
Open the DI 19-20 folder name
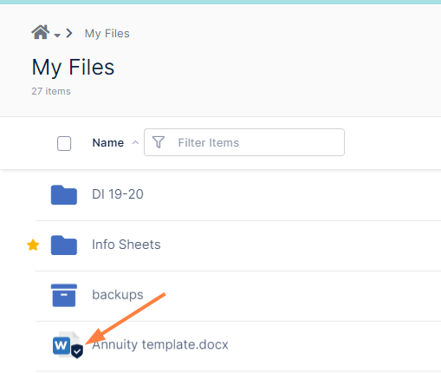[118, 194]
